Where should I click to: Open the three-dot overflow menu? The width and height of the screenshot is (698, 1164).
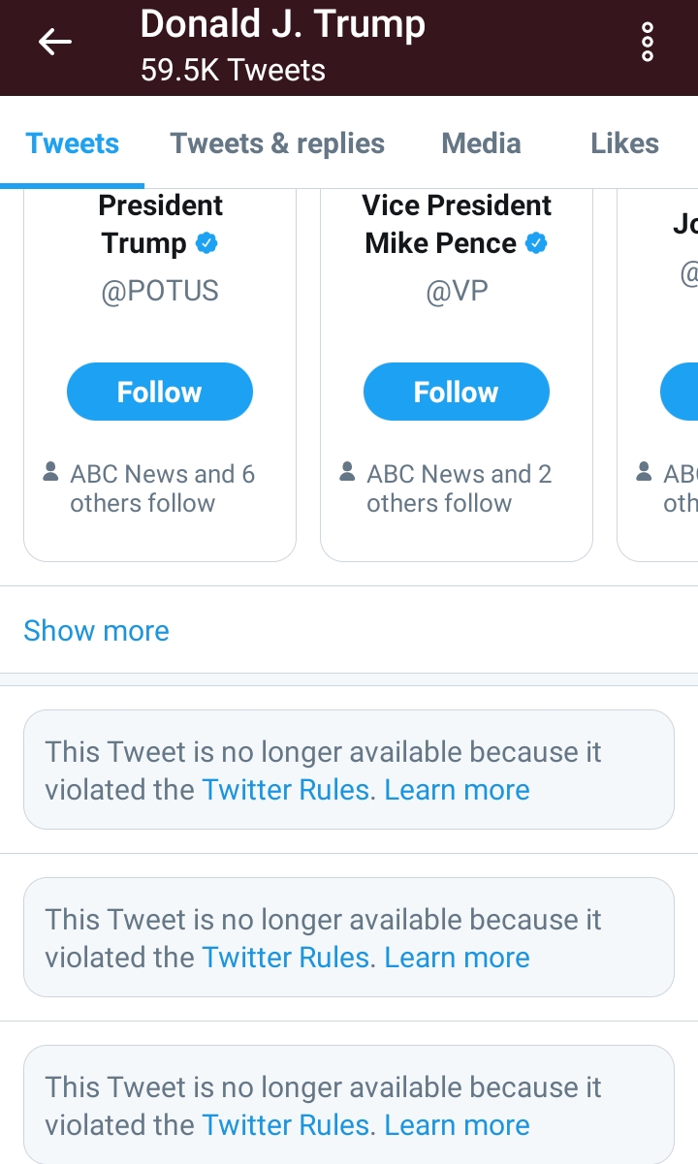click(648, 43)
